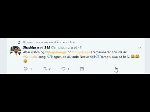Click the person icon beside followers note
150x112 pixels.
[x=19, y=42]
